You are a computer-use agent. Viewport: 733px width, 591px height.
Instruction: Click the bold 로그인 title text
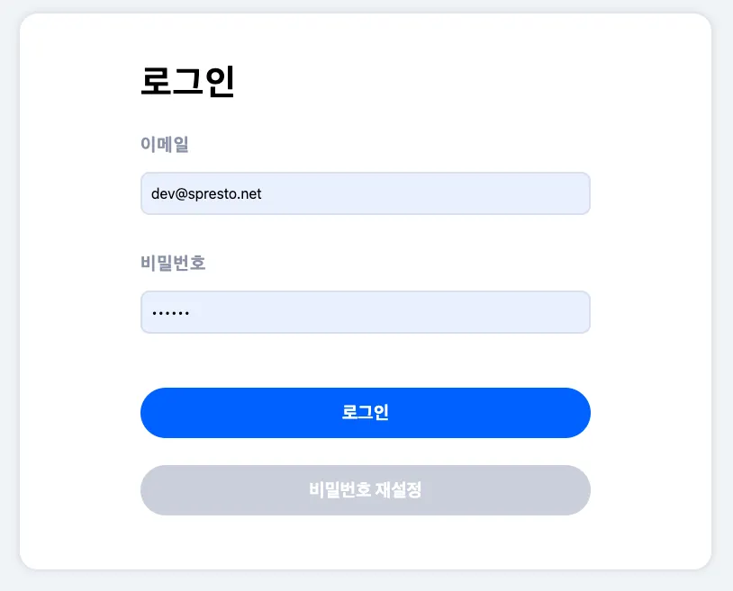187,82
